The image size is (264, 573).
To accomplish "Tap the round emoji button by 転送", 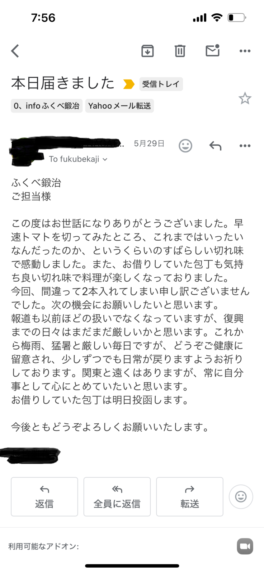I will tap(241, 497).
